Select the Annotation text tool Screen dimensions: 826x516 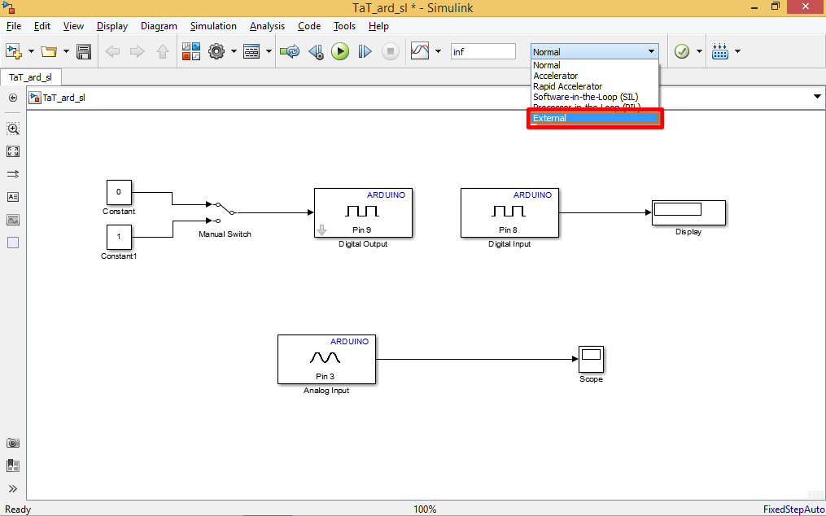click(x=13, y=197)
